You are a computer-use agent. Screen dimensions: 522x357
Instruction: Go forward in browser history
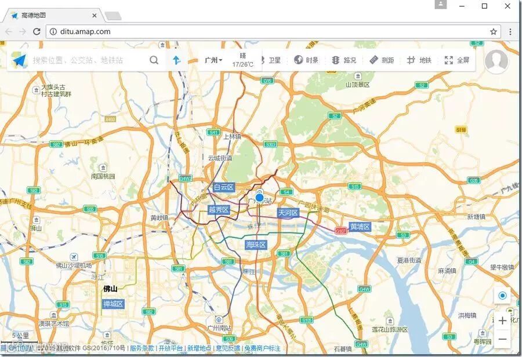click(x=23, y=32)
